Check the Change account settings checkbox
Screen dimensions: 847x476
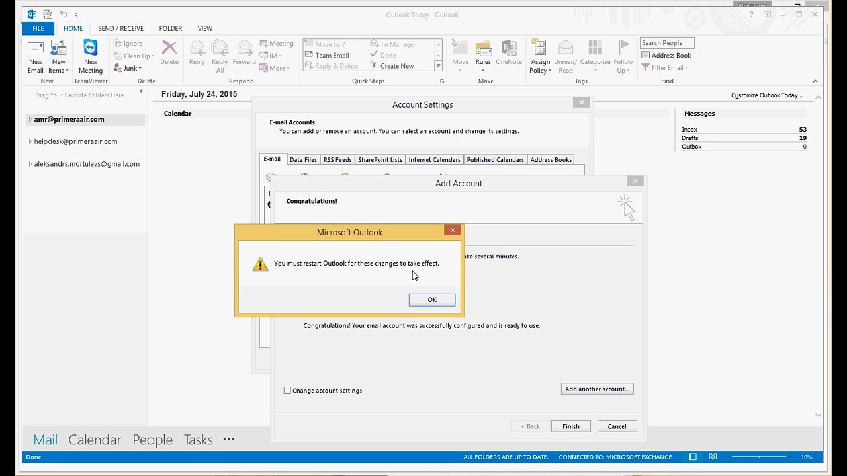[287, 391]
